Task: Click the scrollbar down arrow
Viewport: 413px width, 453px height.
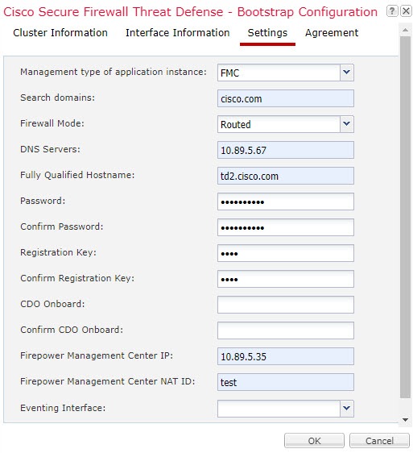Action: point(405,420)
